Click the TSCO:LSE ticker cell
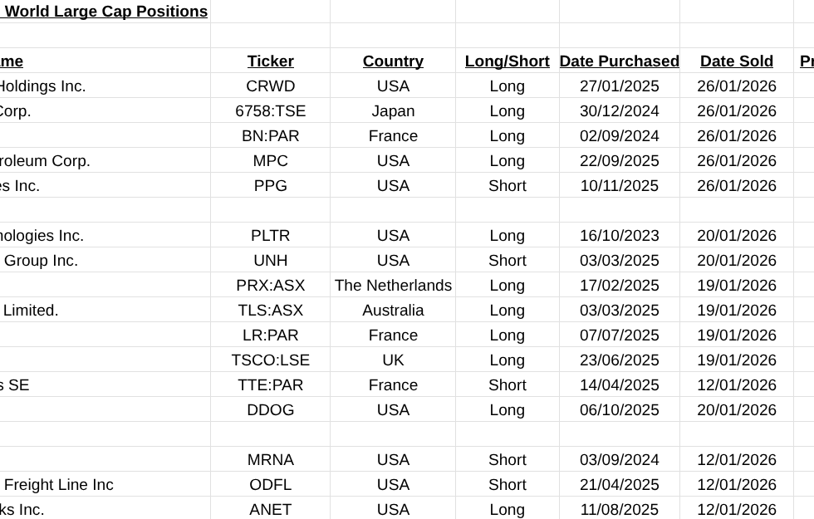814x519 pixels. pyautogui.click(x=270, y=360)
